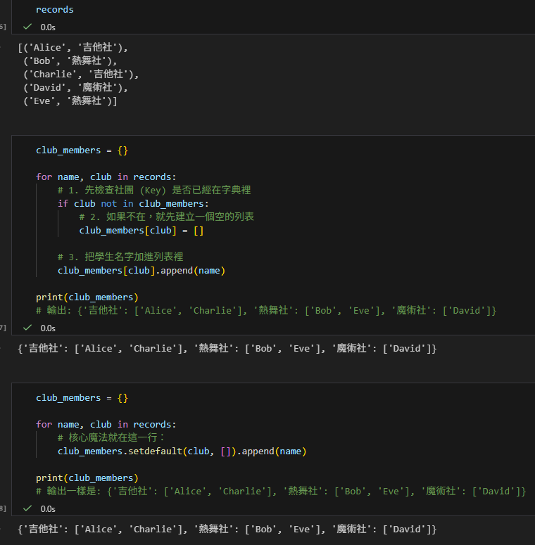Click the setdefault(club, []).append(name) line
The image size is (535, 545).
[182, 451]
